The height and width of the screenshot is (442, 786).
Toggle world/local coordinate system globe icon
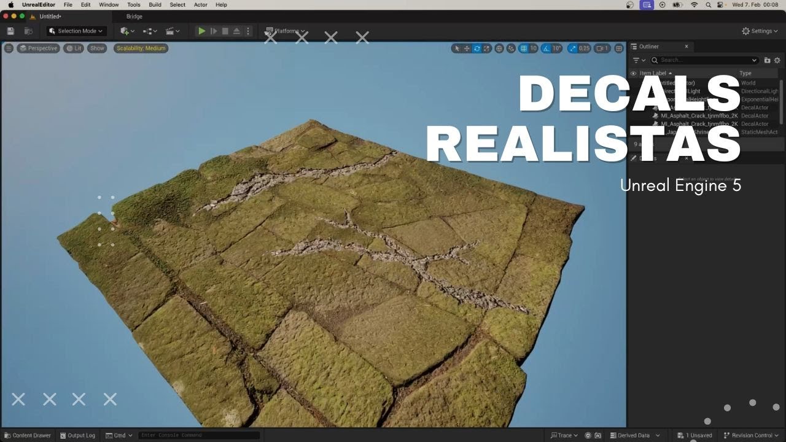tap(499, 48)
